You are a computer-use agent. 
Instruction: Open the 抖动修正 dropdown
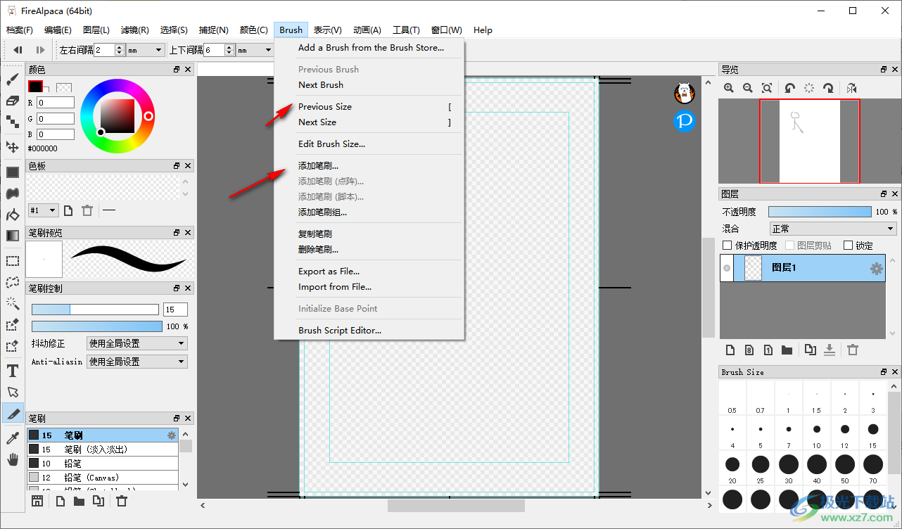[136, 343]
